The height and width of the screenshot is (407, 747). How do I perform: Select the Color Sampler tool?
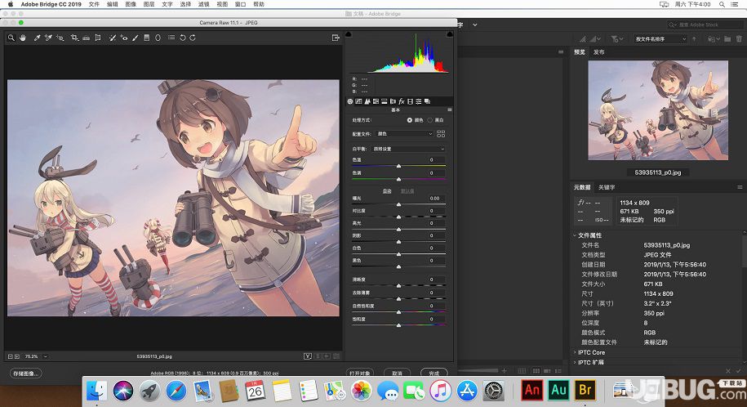tap(48, 38)
